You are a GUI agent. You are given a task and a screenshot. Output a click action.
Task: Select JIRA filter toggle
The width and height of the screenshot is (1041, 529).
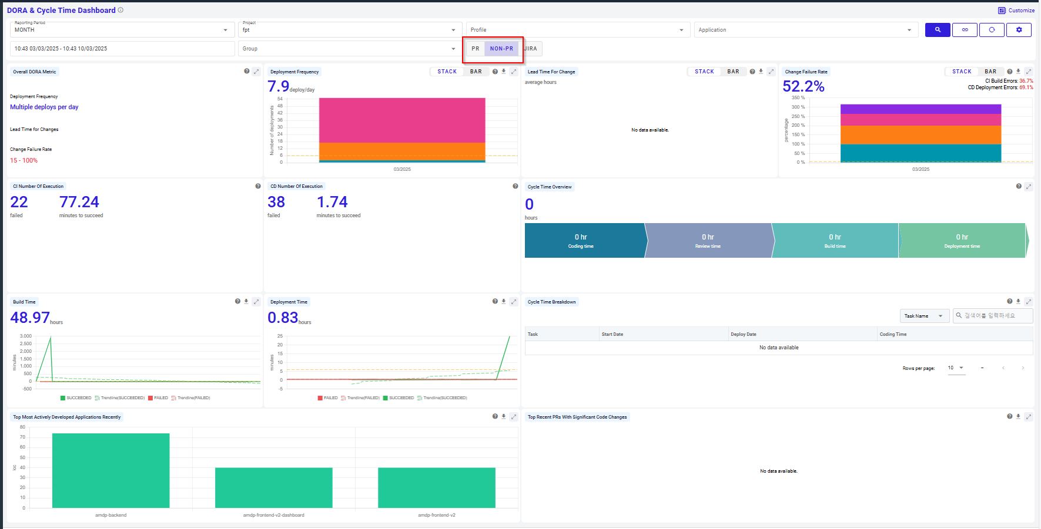[x=531, y=49]
